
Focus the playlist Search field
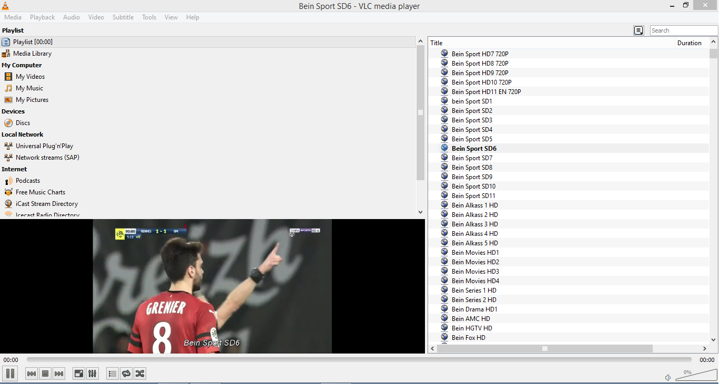(x=684, y=30)
